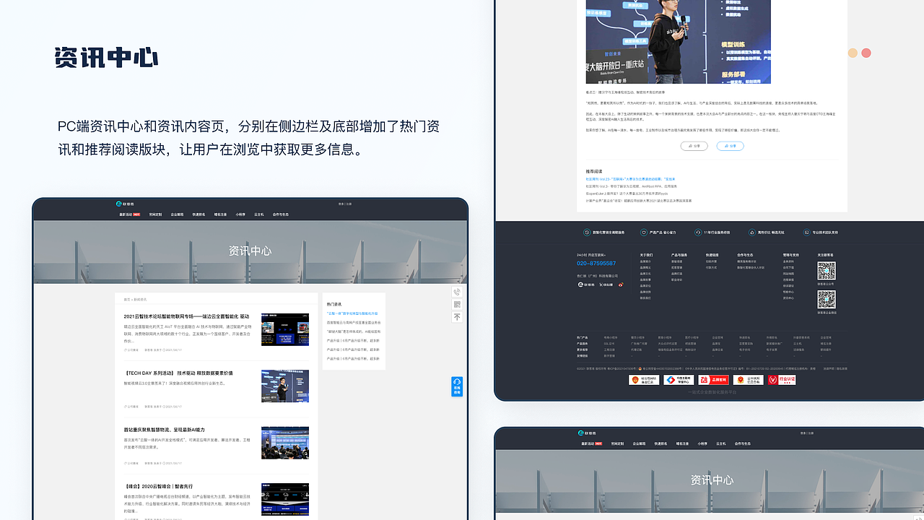Image resolution: width=924 pixels, height=520 pixels.
Task: Click the site logo in the left mockup header
Action: click(x=126, y=204)
